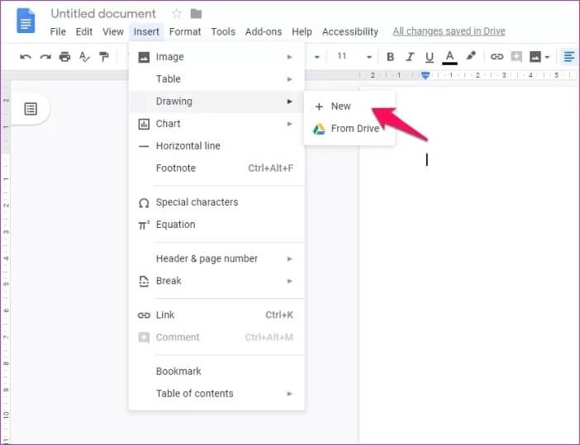
Task: Click the spell check icon
Action: 84,57
